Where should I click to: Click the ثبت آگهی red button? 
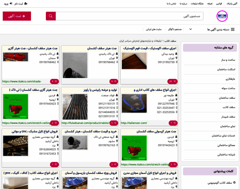coord(17,16)
